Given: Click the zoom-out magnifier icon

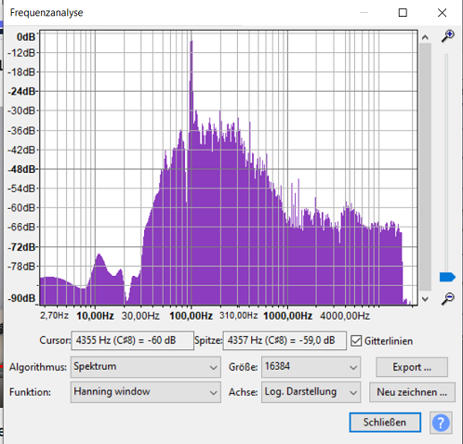Looking at the screenshot, I should (x=447, y=298).
